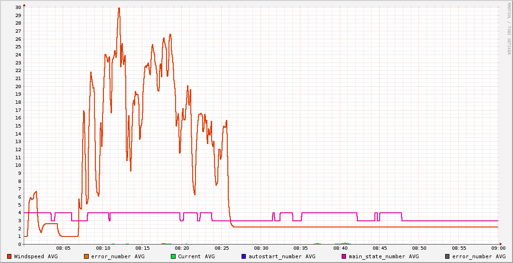The image size is (513, 263).
Task: Click the arrowhead at the x-axis right end
Action: pos(501,244)
